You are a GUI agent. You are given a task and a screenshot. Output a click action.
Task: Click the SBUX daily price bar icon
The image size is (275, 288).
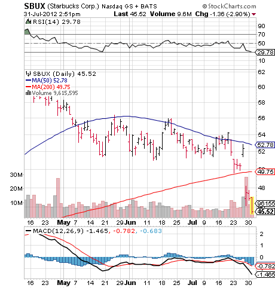[x=28, y=73]
